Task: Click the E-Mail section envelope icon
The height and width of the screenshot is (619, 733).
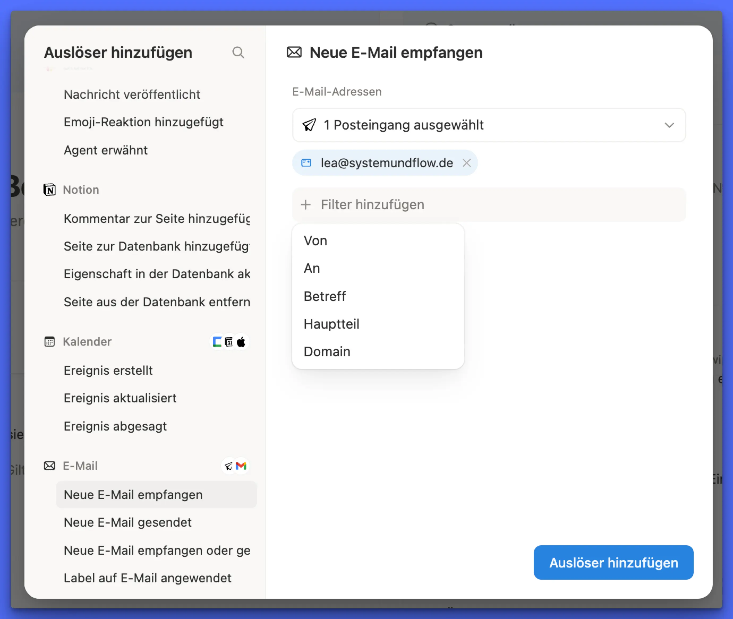Action: tap(49, 466)
